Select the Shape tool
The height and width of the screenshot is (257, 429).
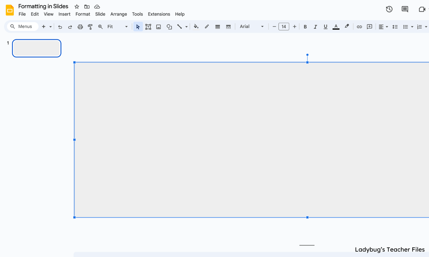(x=169, y=26)
